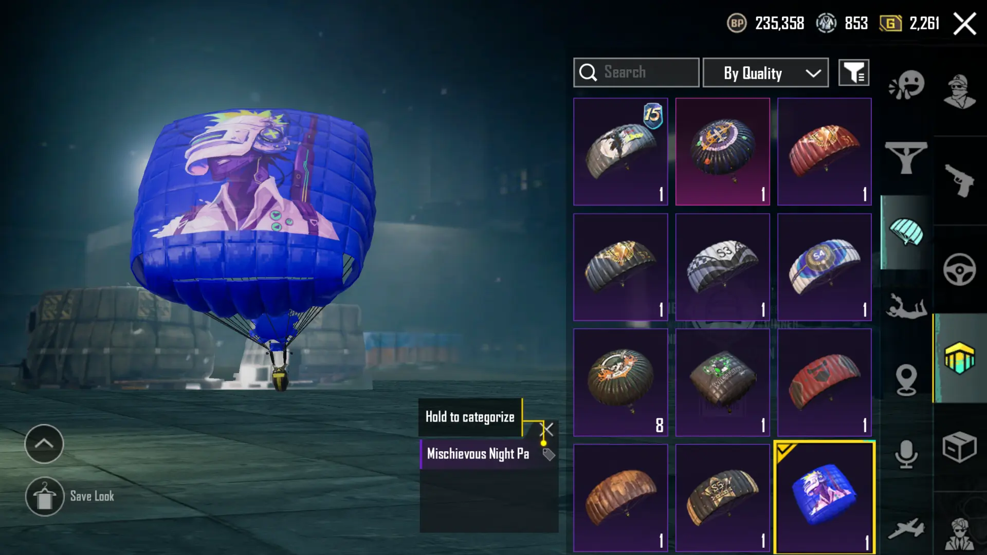Screen dimensions: 987x555
Task: Dismiss the Hold to categorize tooltip
Action: pyautogui.click(x=548, y=429)
